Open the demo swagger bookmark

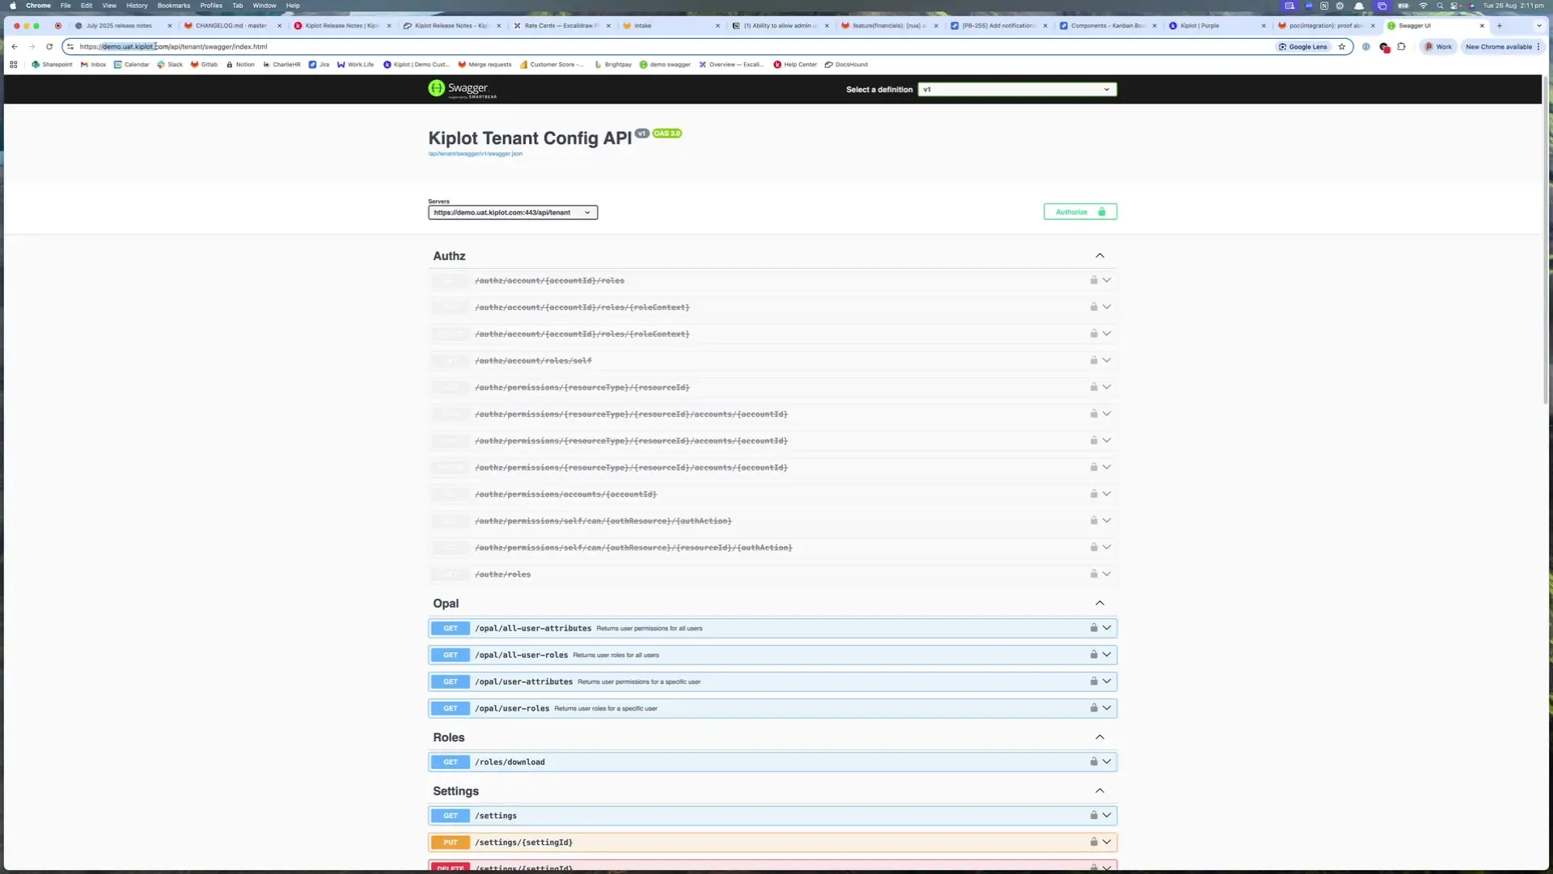(x=665, y=65)
